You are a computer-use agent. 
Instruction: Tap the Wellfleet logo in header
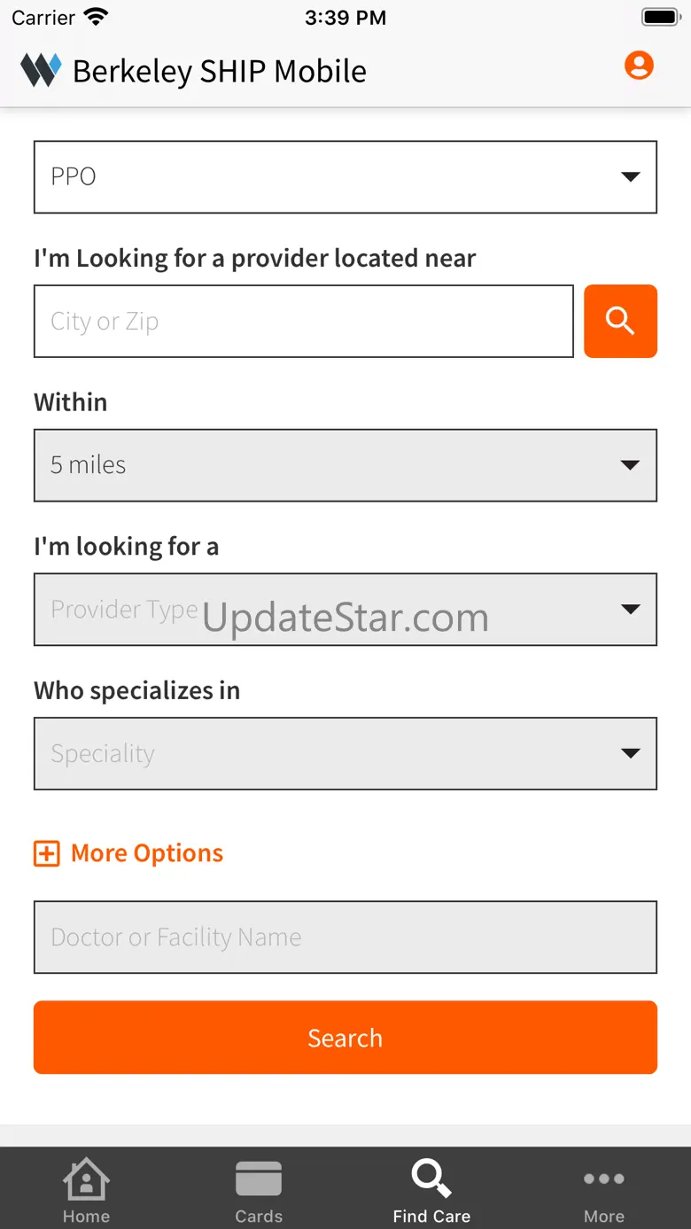(x=41, y=70)
